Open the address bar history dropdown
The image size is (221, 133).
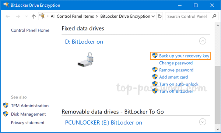153,17
